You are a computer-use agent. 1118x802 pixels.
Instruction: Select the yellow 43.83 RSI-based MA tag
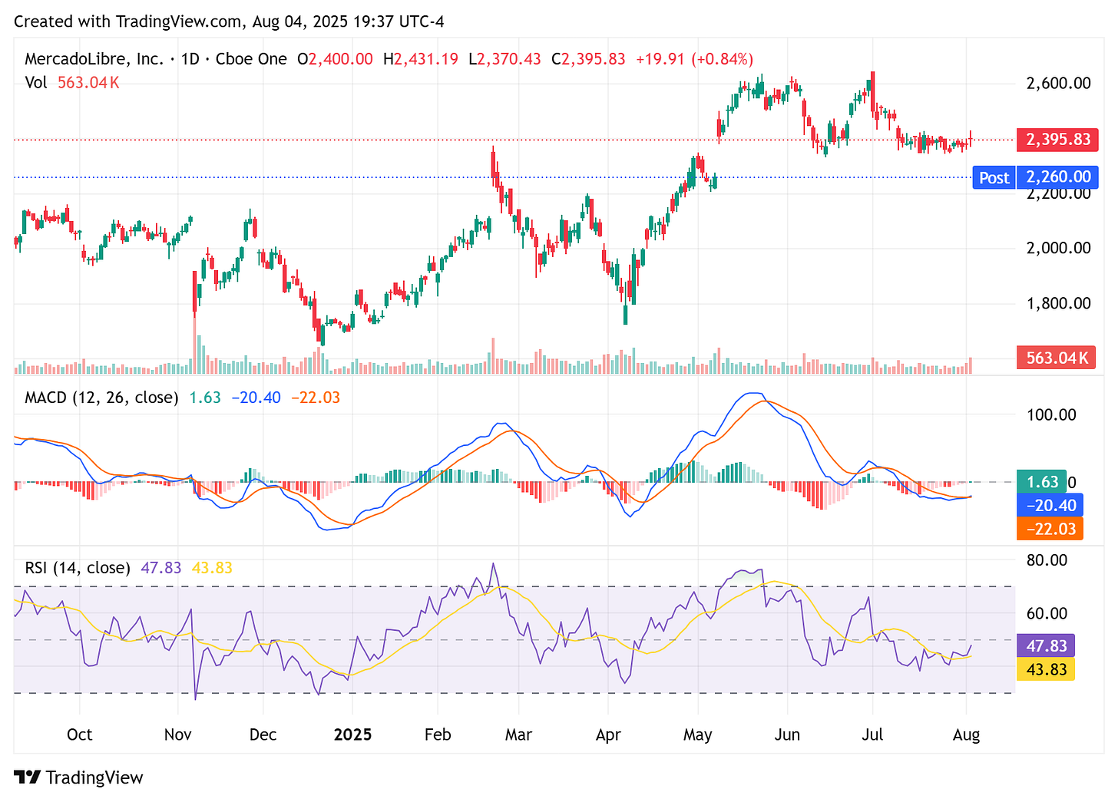point(1046,669)
